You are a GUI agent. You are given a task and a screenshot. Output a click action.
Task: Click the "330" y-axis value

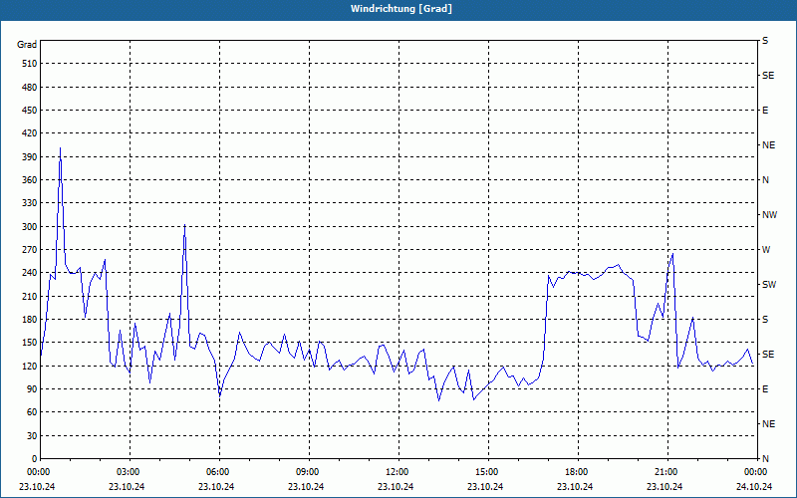(x=29, y=203)
